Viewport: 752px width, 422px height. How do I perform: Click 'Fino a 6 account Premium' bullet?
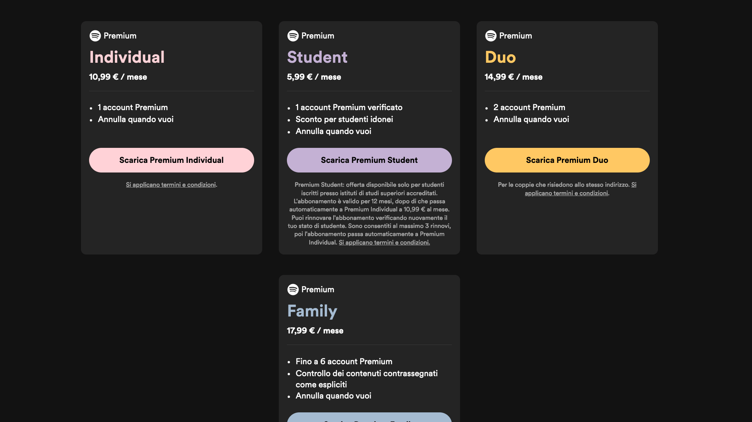344,362
